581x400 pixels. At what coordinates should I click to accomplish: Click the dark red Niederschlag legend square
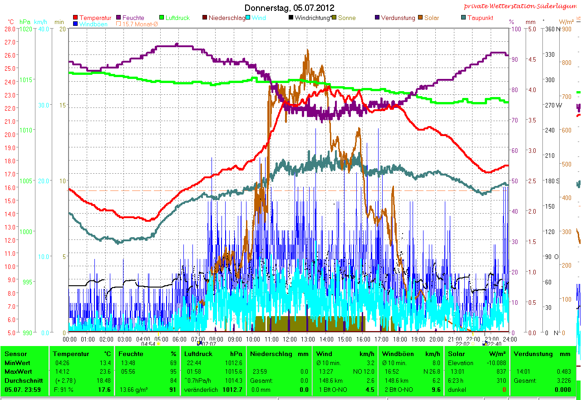205,18
